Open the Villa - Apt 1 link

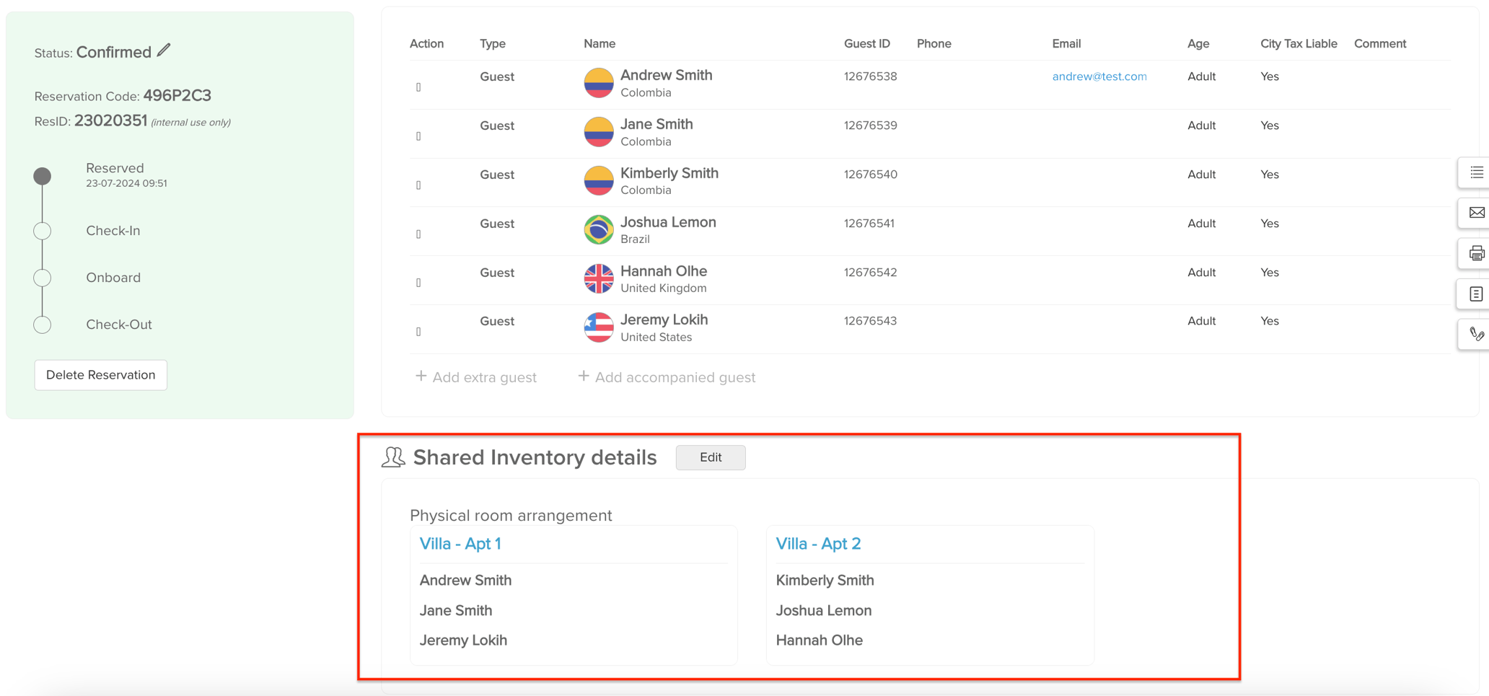(x=461, y=544)
